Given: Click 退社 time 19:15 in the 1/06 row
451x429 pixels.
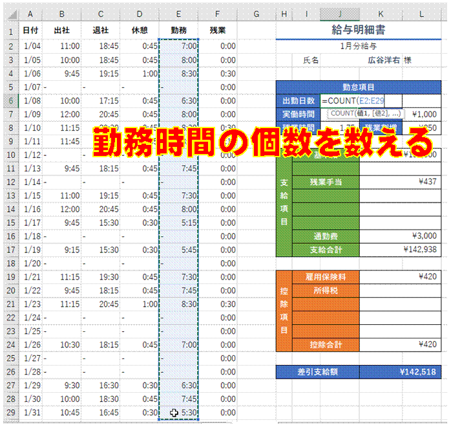Looking at the screenshot, I should 101,74.
